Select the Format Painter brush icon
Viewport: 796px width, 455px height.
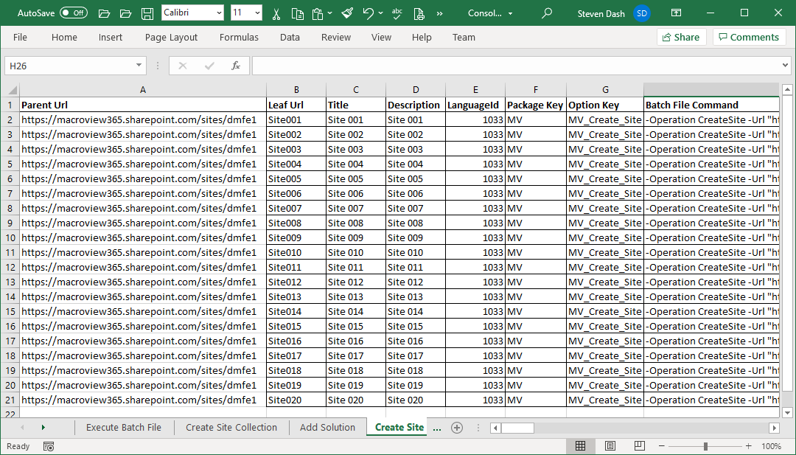click(347, 13)
